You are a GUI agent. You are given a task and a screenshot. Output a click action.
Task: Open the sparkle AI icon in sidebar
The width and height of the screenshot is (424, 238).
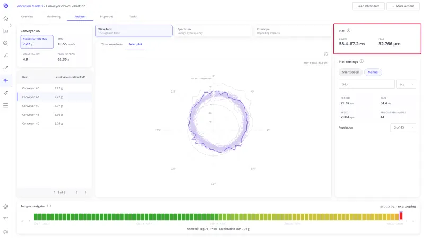pyautogui.click(x=6, y=93)
